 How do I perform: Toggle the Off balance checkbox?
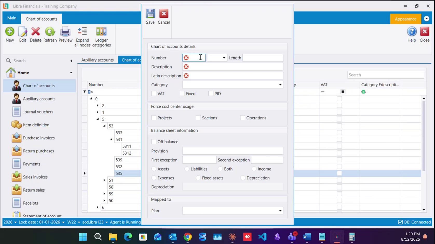point(154,142)
